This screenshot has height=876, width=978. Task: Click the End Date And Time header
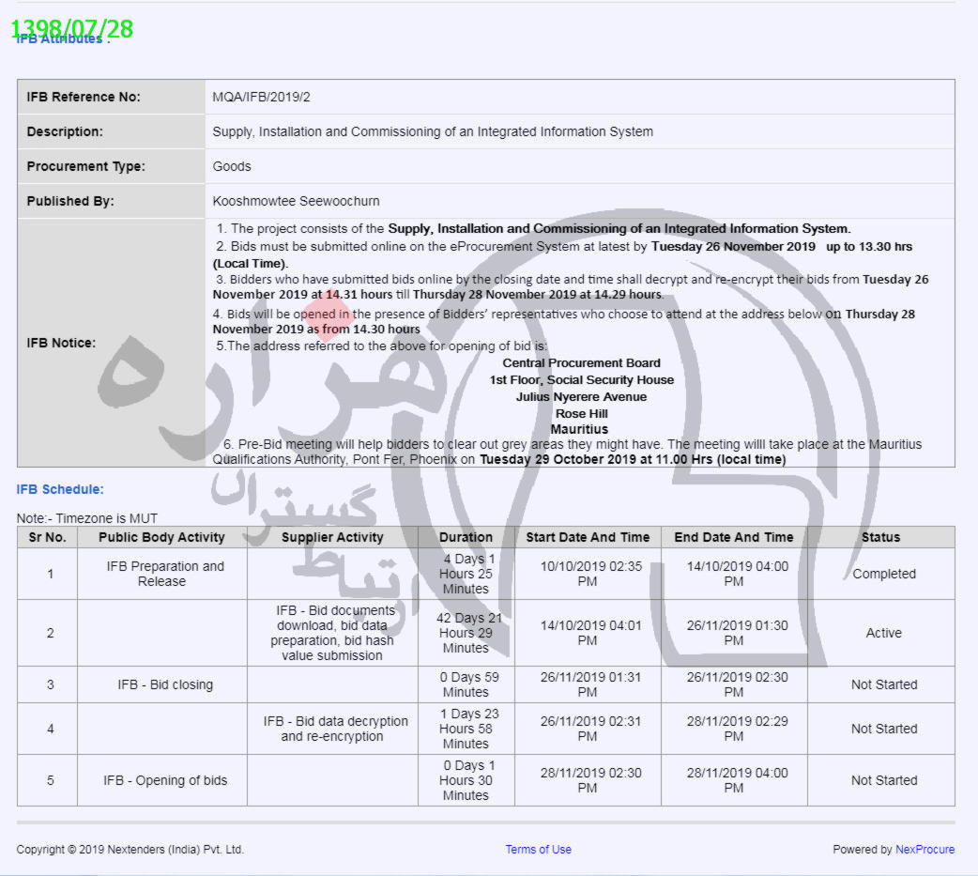point(733,537)
